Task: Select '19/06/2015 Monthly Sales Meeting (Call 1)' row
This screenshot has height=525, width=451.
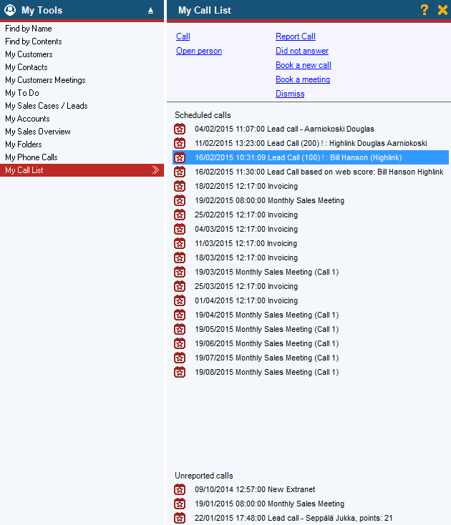Action: tap(267, 344)
